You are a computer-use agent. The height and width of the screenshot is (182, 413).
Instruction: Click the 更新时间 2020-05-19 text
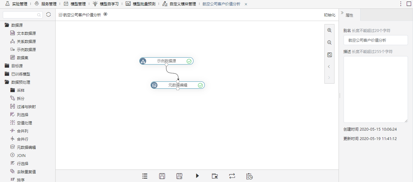coord(370,138)
